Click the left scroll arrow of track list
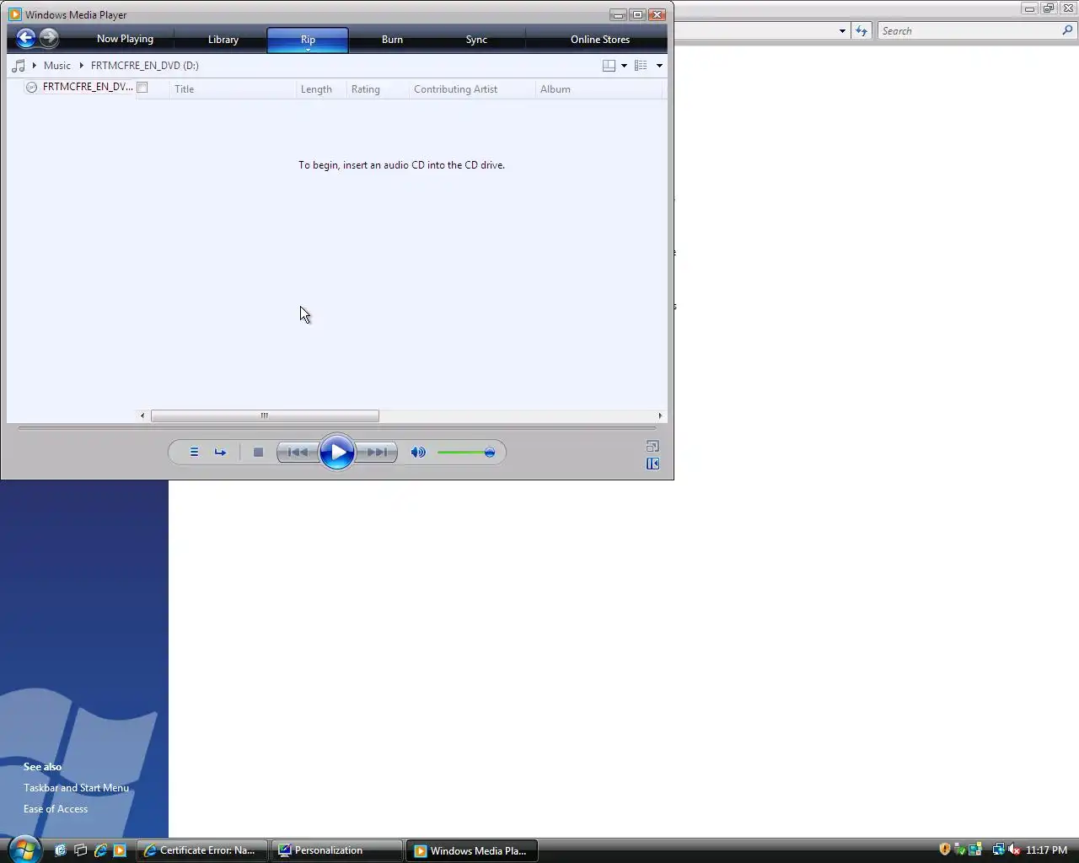 pos(142,415)
